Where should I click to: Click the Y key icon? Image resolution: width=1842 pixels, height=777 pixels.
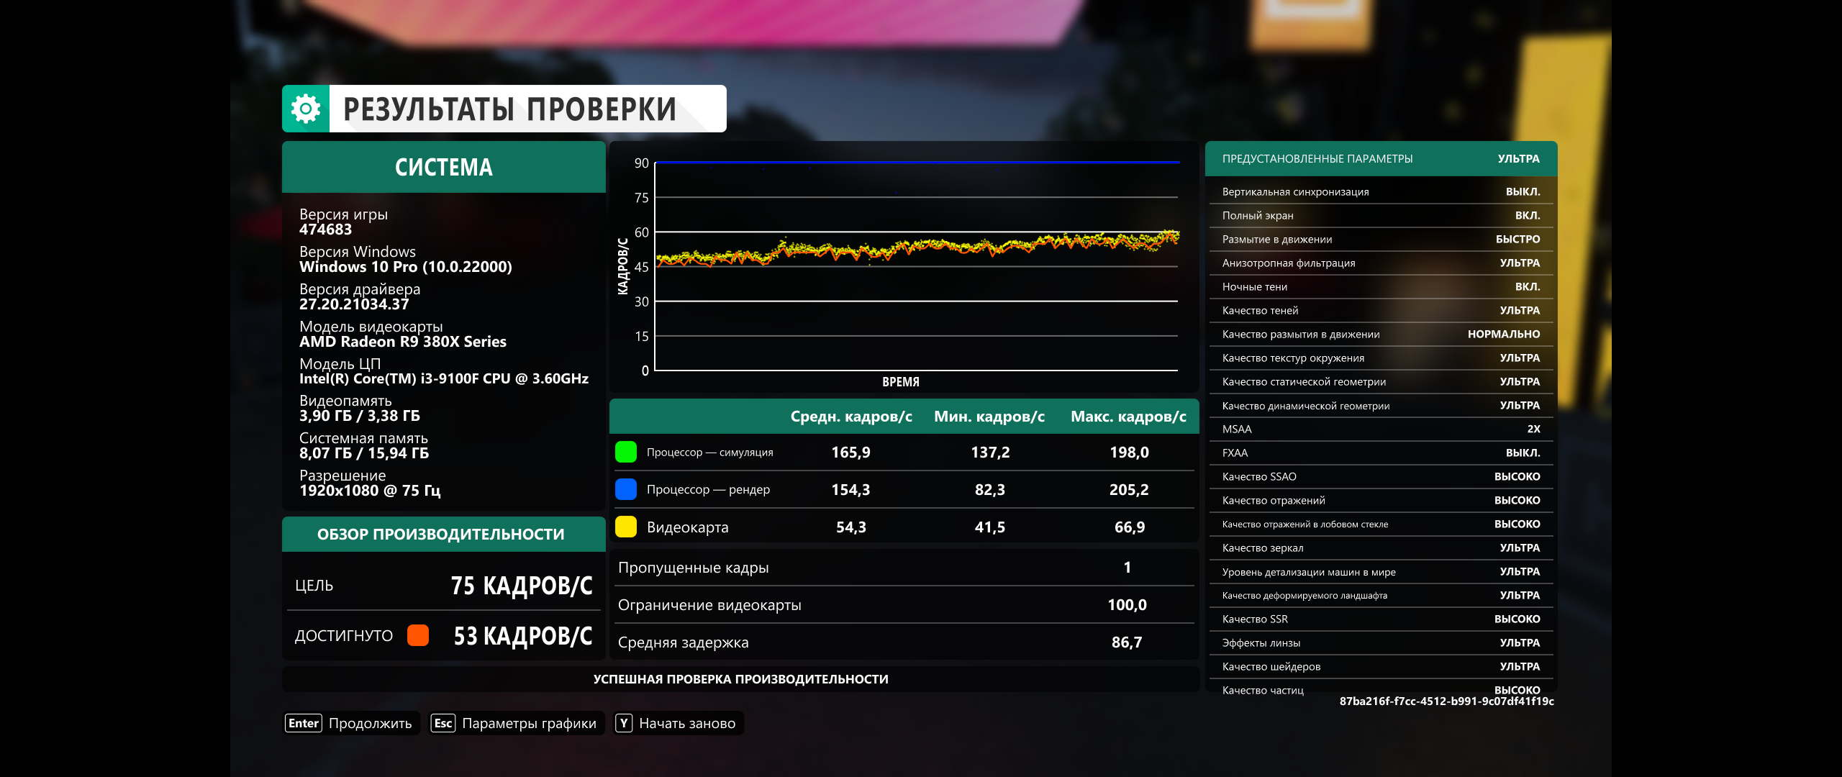pyautogui.click(x=624, y=723)
